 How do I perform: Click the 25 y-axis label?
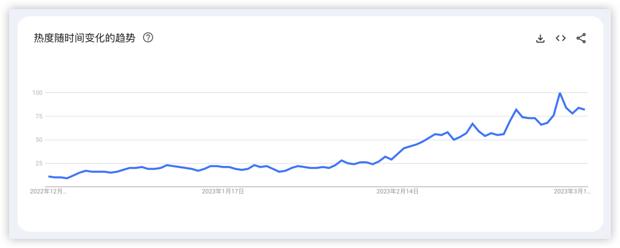coord(39,163)
